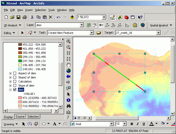
Task: Open the font color dropdown arrow
Action: 156,123
